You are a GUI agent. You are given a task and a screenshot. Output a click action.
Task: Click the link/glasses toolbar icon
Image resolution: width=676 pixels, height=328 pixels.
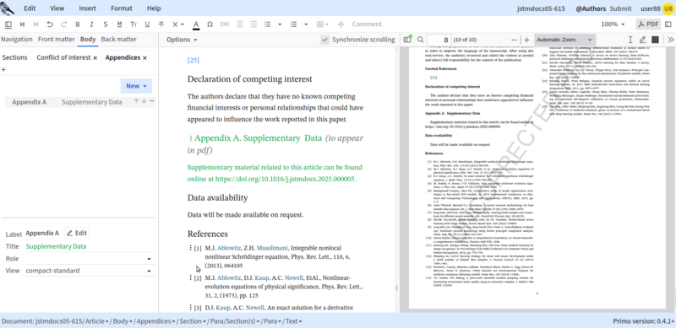click(x=225, y=24)
